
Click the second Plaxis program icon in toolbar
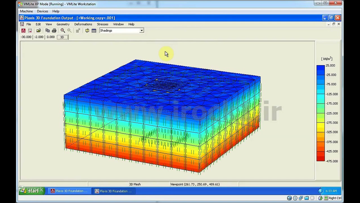tap(30, 30)
